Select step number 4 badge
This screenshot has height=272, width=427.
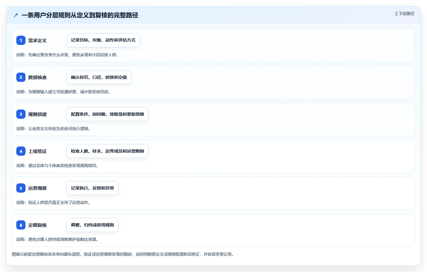point(21,151)
